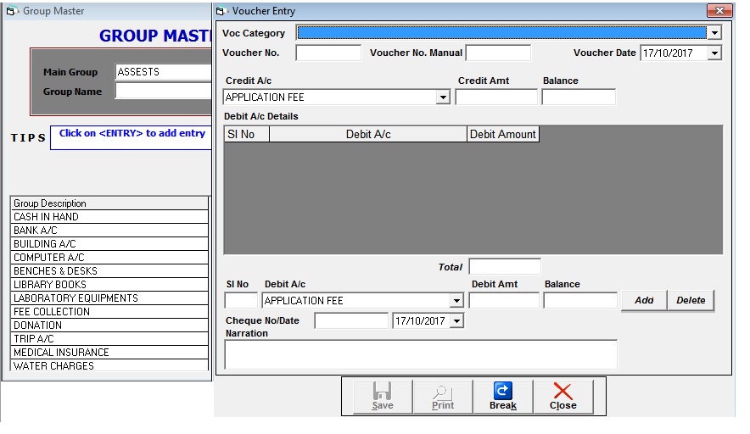Image resolution: width=750 pixels, height=434 pixels.
Task: Click the Print preview button
Action: click(x=442, y=396)
